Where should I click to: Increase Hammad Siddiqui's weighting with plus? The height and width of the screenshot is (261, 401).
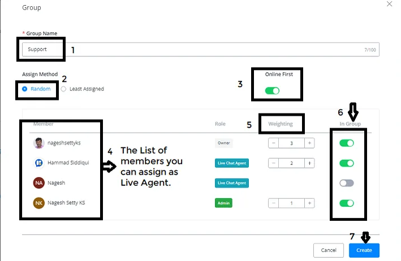[309, 163]
